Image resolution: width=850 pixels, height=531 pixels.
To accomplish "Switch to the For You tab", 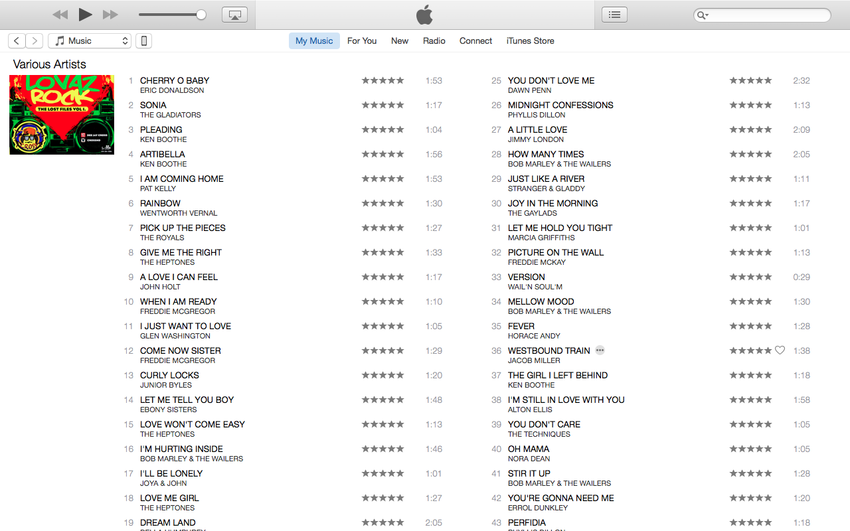I will pos(362,41).
